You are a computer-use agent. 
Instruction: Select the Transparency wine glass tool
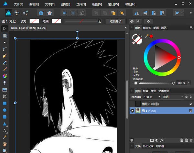[5, 83]
